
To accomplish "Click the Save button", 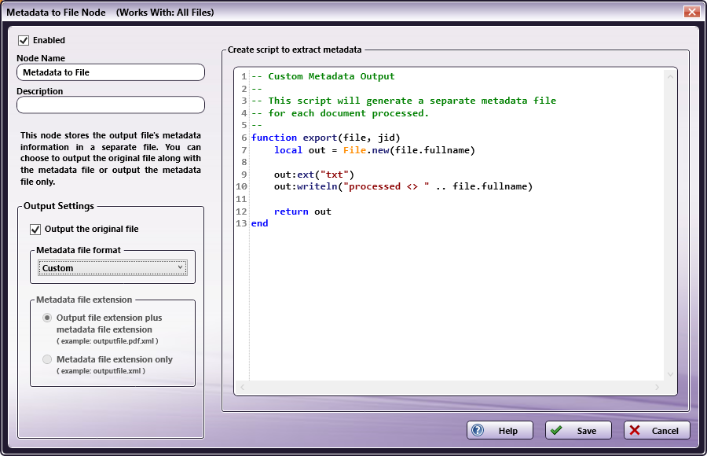I will pyautogui.click(x=578, y=430).
